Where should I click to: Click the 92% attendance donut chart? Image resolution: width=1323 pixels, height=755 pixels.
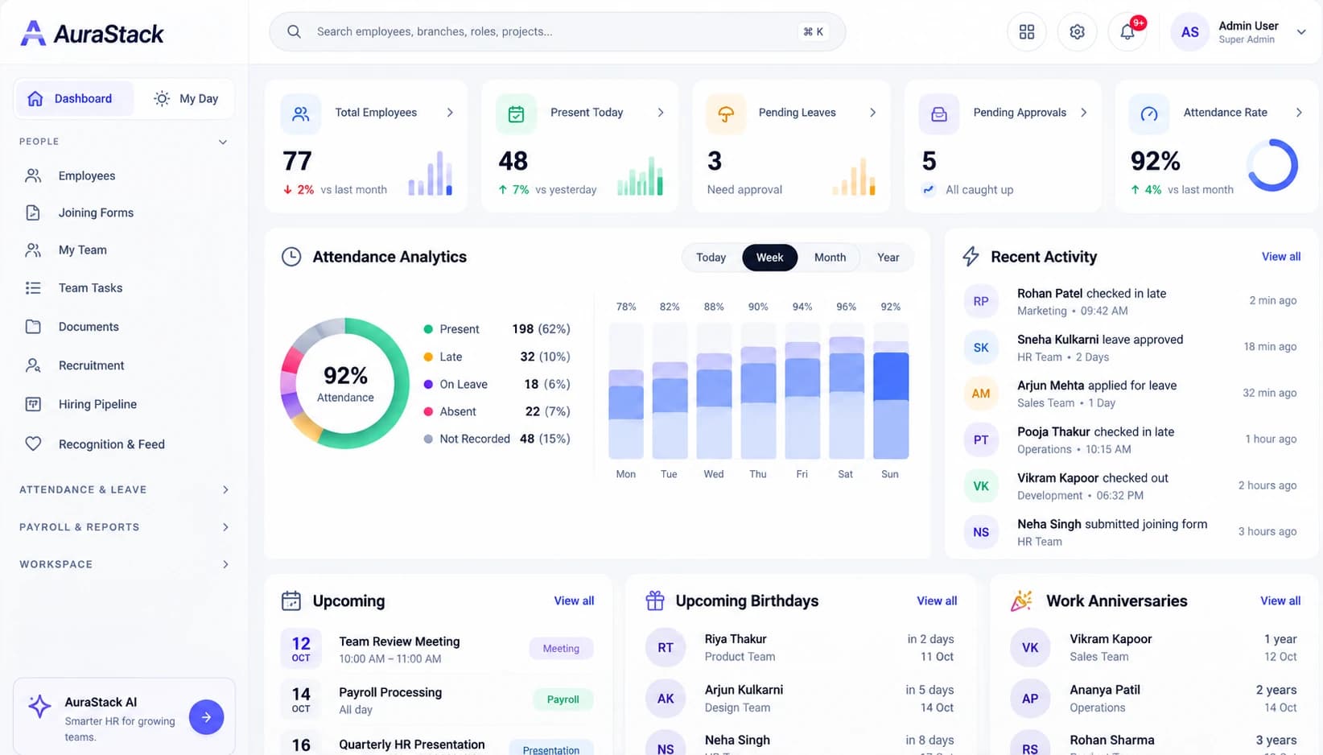(345, 383)
